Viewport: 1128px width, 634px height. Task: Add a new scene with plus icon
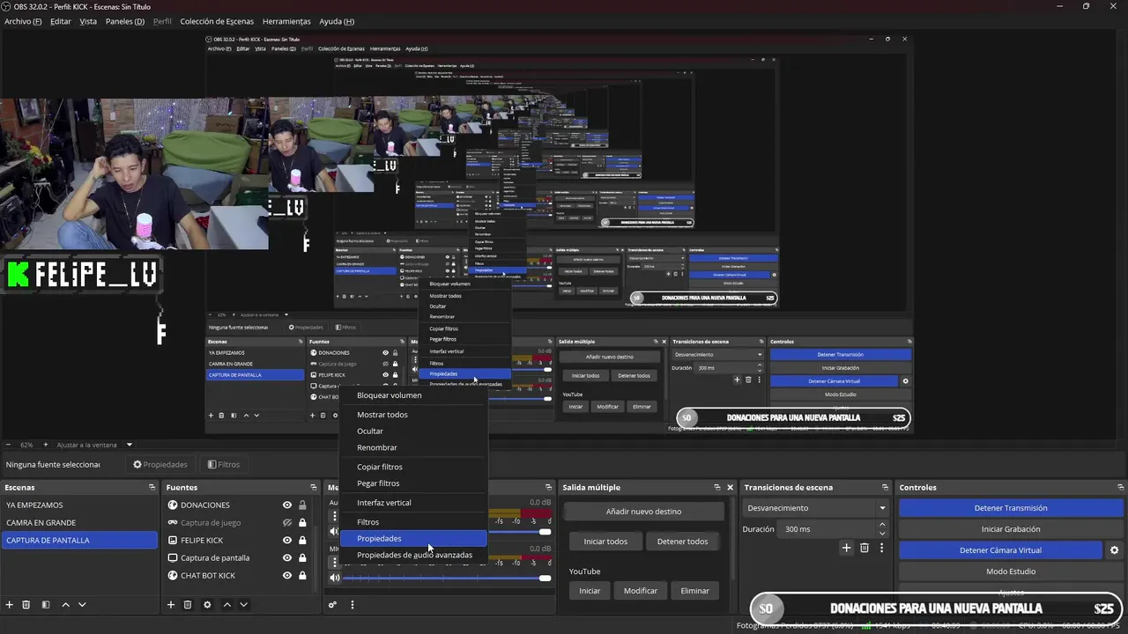click(10, 605)
